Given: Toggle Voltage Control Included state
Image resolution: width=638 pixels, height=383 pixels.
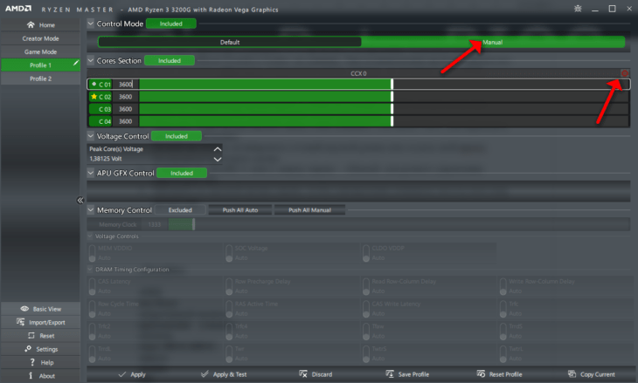Looking at the screenshot, I should (177, 136).
